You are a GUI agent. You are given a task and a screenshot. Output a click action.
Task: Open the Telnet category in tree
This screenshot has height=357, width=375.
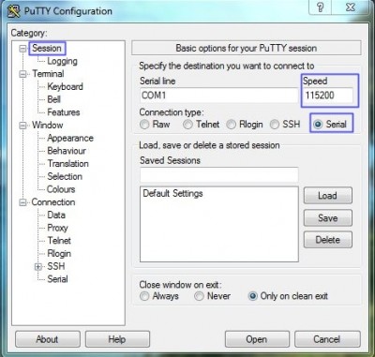pyautogui.click(x=59, y=241)
